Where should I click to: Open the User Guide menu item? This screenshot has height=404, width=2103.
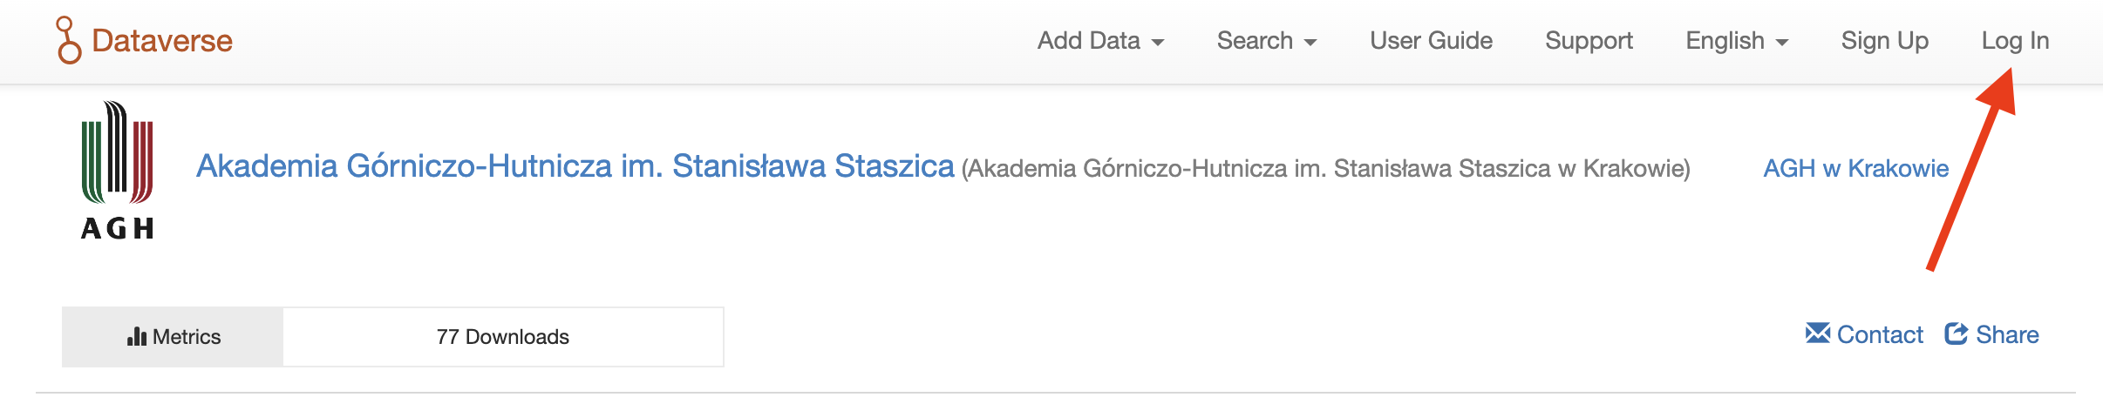tap(1431, 41)
